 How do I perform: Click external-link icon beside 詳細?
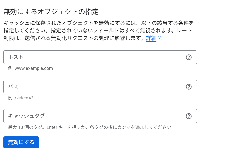tap(160, 38)
